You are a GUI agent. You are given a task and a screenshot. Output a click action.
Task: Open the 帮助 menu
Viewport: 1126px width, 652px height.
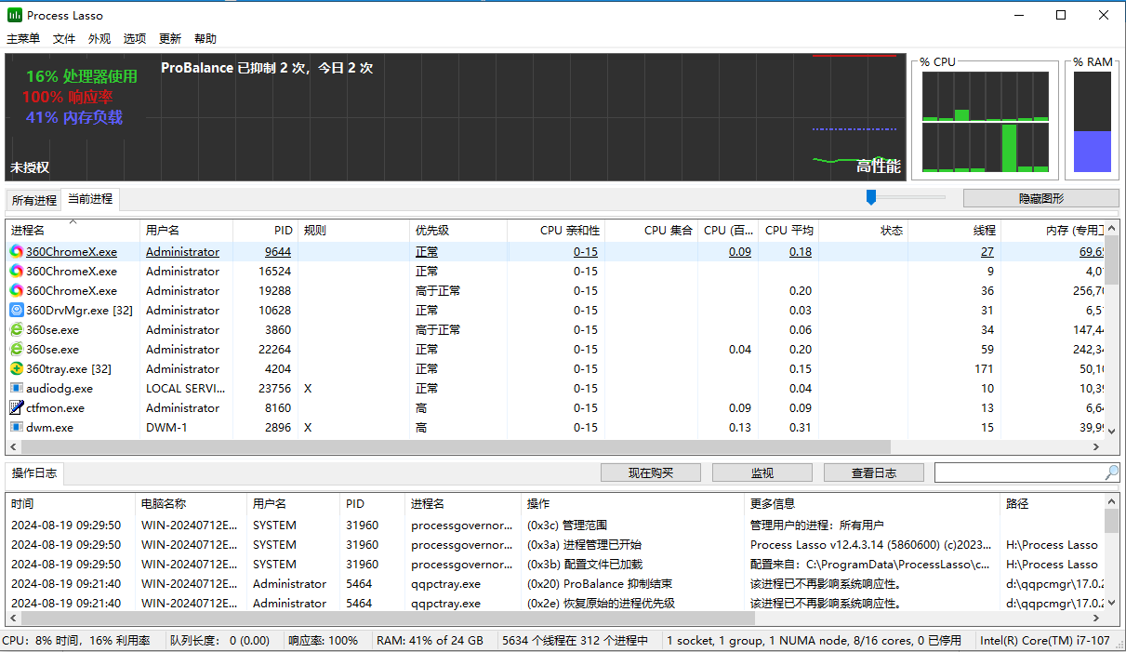click(x=205, y=38)
